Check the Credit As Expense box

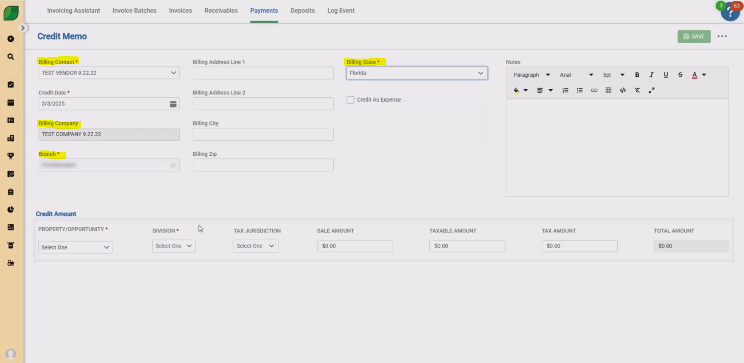point(350,100)
